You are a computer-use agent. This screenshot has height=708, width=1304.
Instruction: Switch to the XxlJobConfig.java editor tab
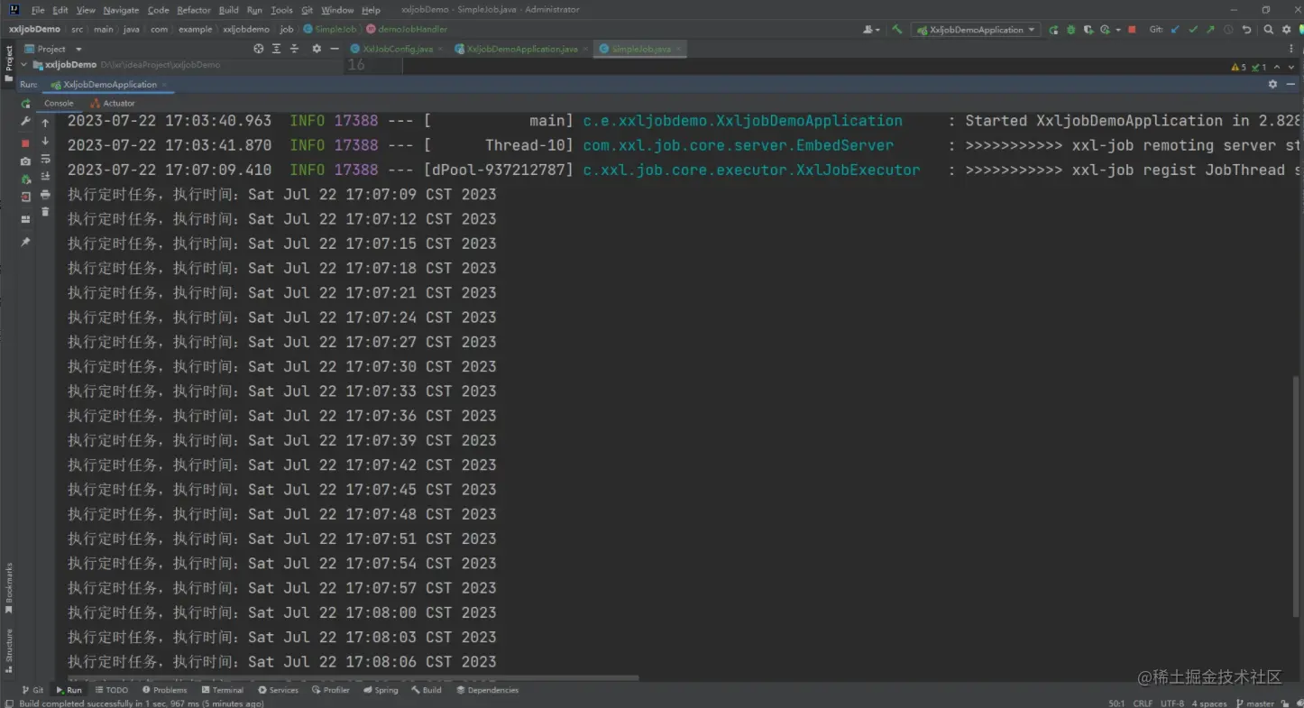tap(394, 49)
